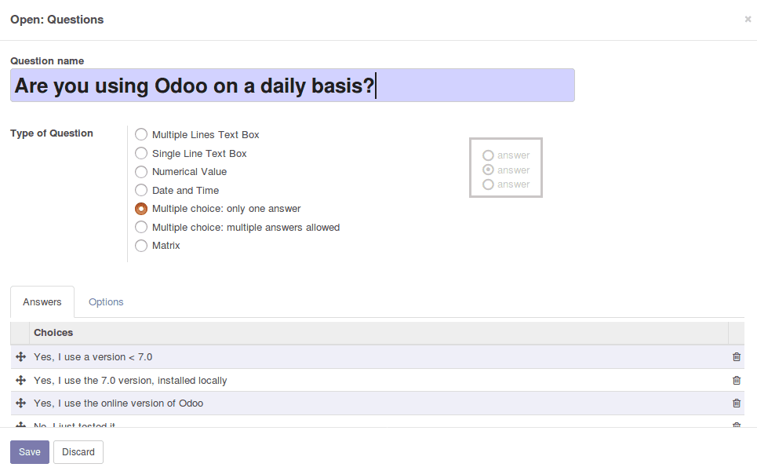Switch to the Options tab

tap(106, 302)
